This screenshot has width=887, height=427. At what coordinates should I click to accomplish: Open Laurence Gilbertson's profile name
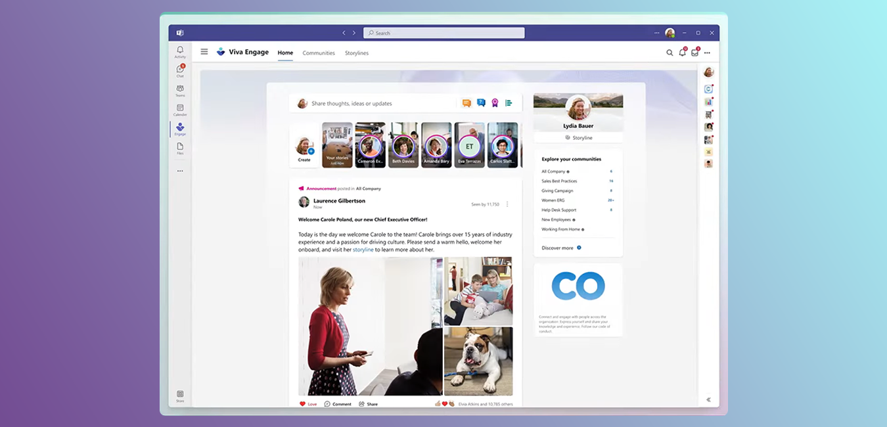point(339,200)
